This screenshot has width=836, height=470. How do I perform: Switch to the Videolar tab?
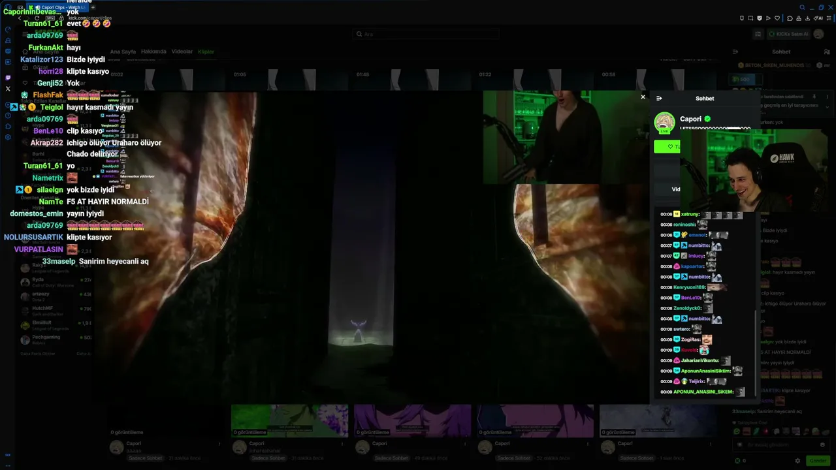[182, 52]
